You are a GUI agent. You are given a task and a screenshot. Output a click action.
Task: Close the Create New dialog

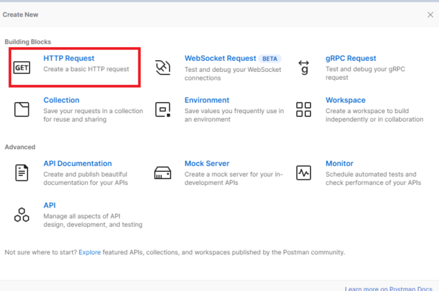[430, 15]
